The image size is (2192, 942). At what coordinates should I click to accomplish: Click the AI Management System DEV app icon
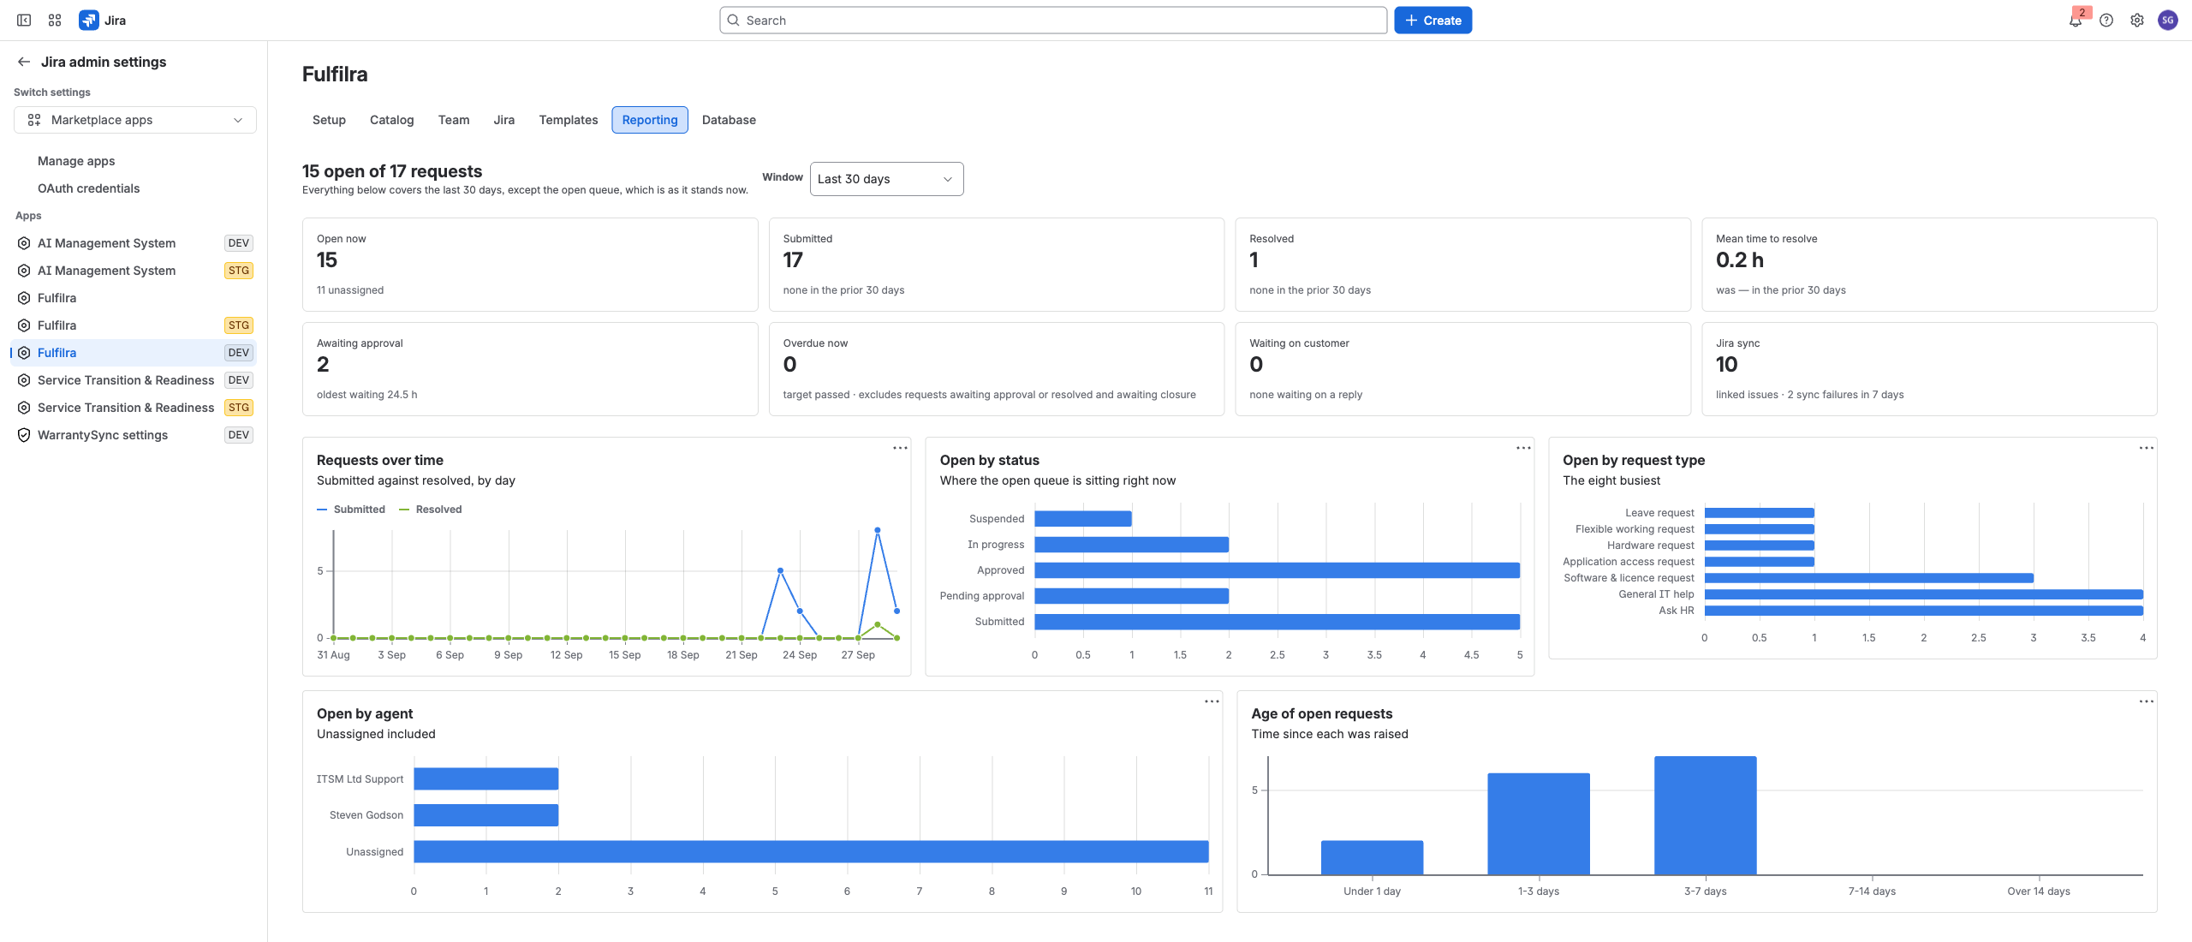(x=24, y=243)
